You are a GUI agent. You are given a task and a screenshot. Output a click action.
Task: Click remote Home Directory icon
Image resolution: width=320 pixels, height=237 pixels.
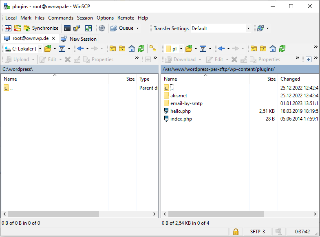pyautogui.click(x=273, y=49)
